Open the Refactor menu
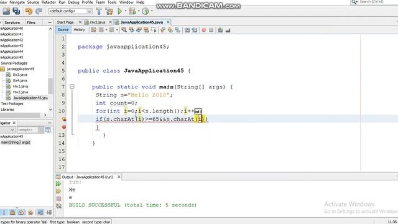Viewport: 398px width, 224px height. point(49,2)
